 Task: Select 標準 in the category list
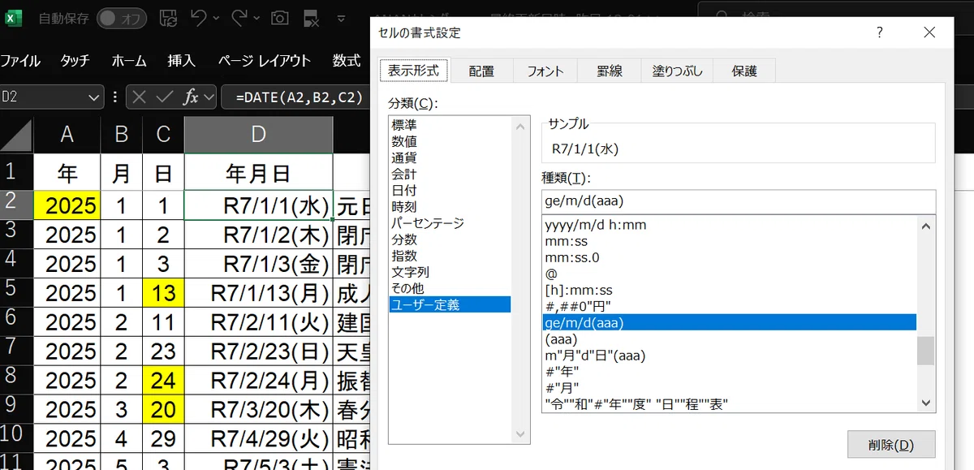(x=405, y=125)
